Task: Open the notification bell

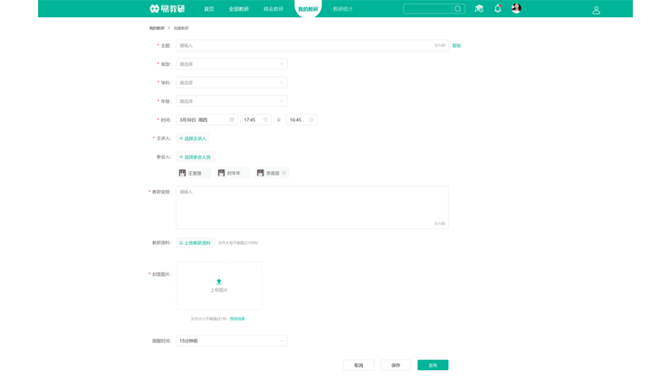Action: point(498,8)
